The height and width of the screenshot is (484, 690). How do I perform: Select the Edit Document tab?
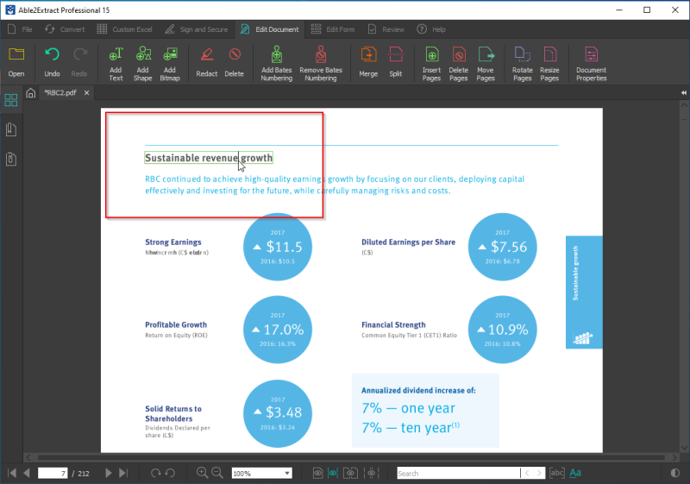[269, 29]
